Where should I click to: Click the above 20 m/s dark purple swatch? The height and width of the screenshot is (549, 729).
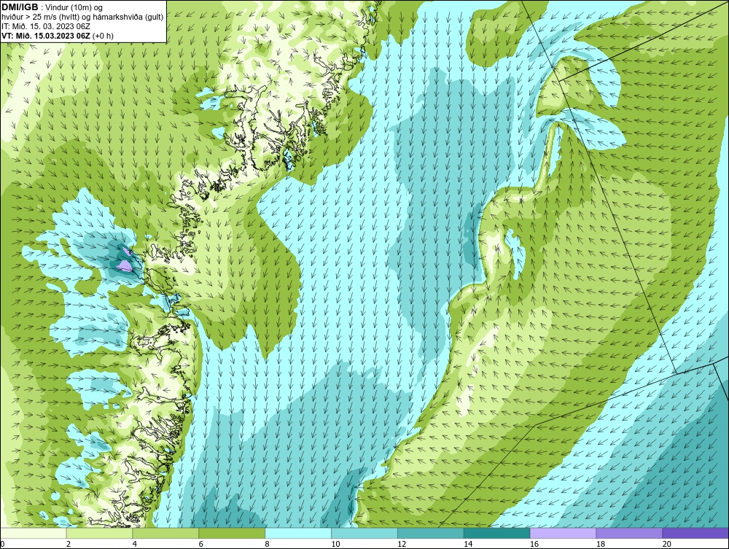click(695, 533)
